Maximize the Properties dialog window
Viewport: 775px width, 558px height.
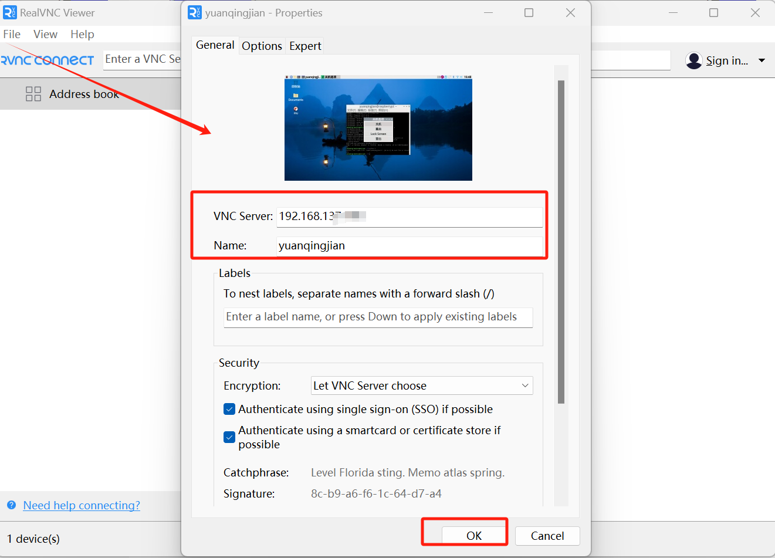tap(529, 12)
